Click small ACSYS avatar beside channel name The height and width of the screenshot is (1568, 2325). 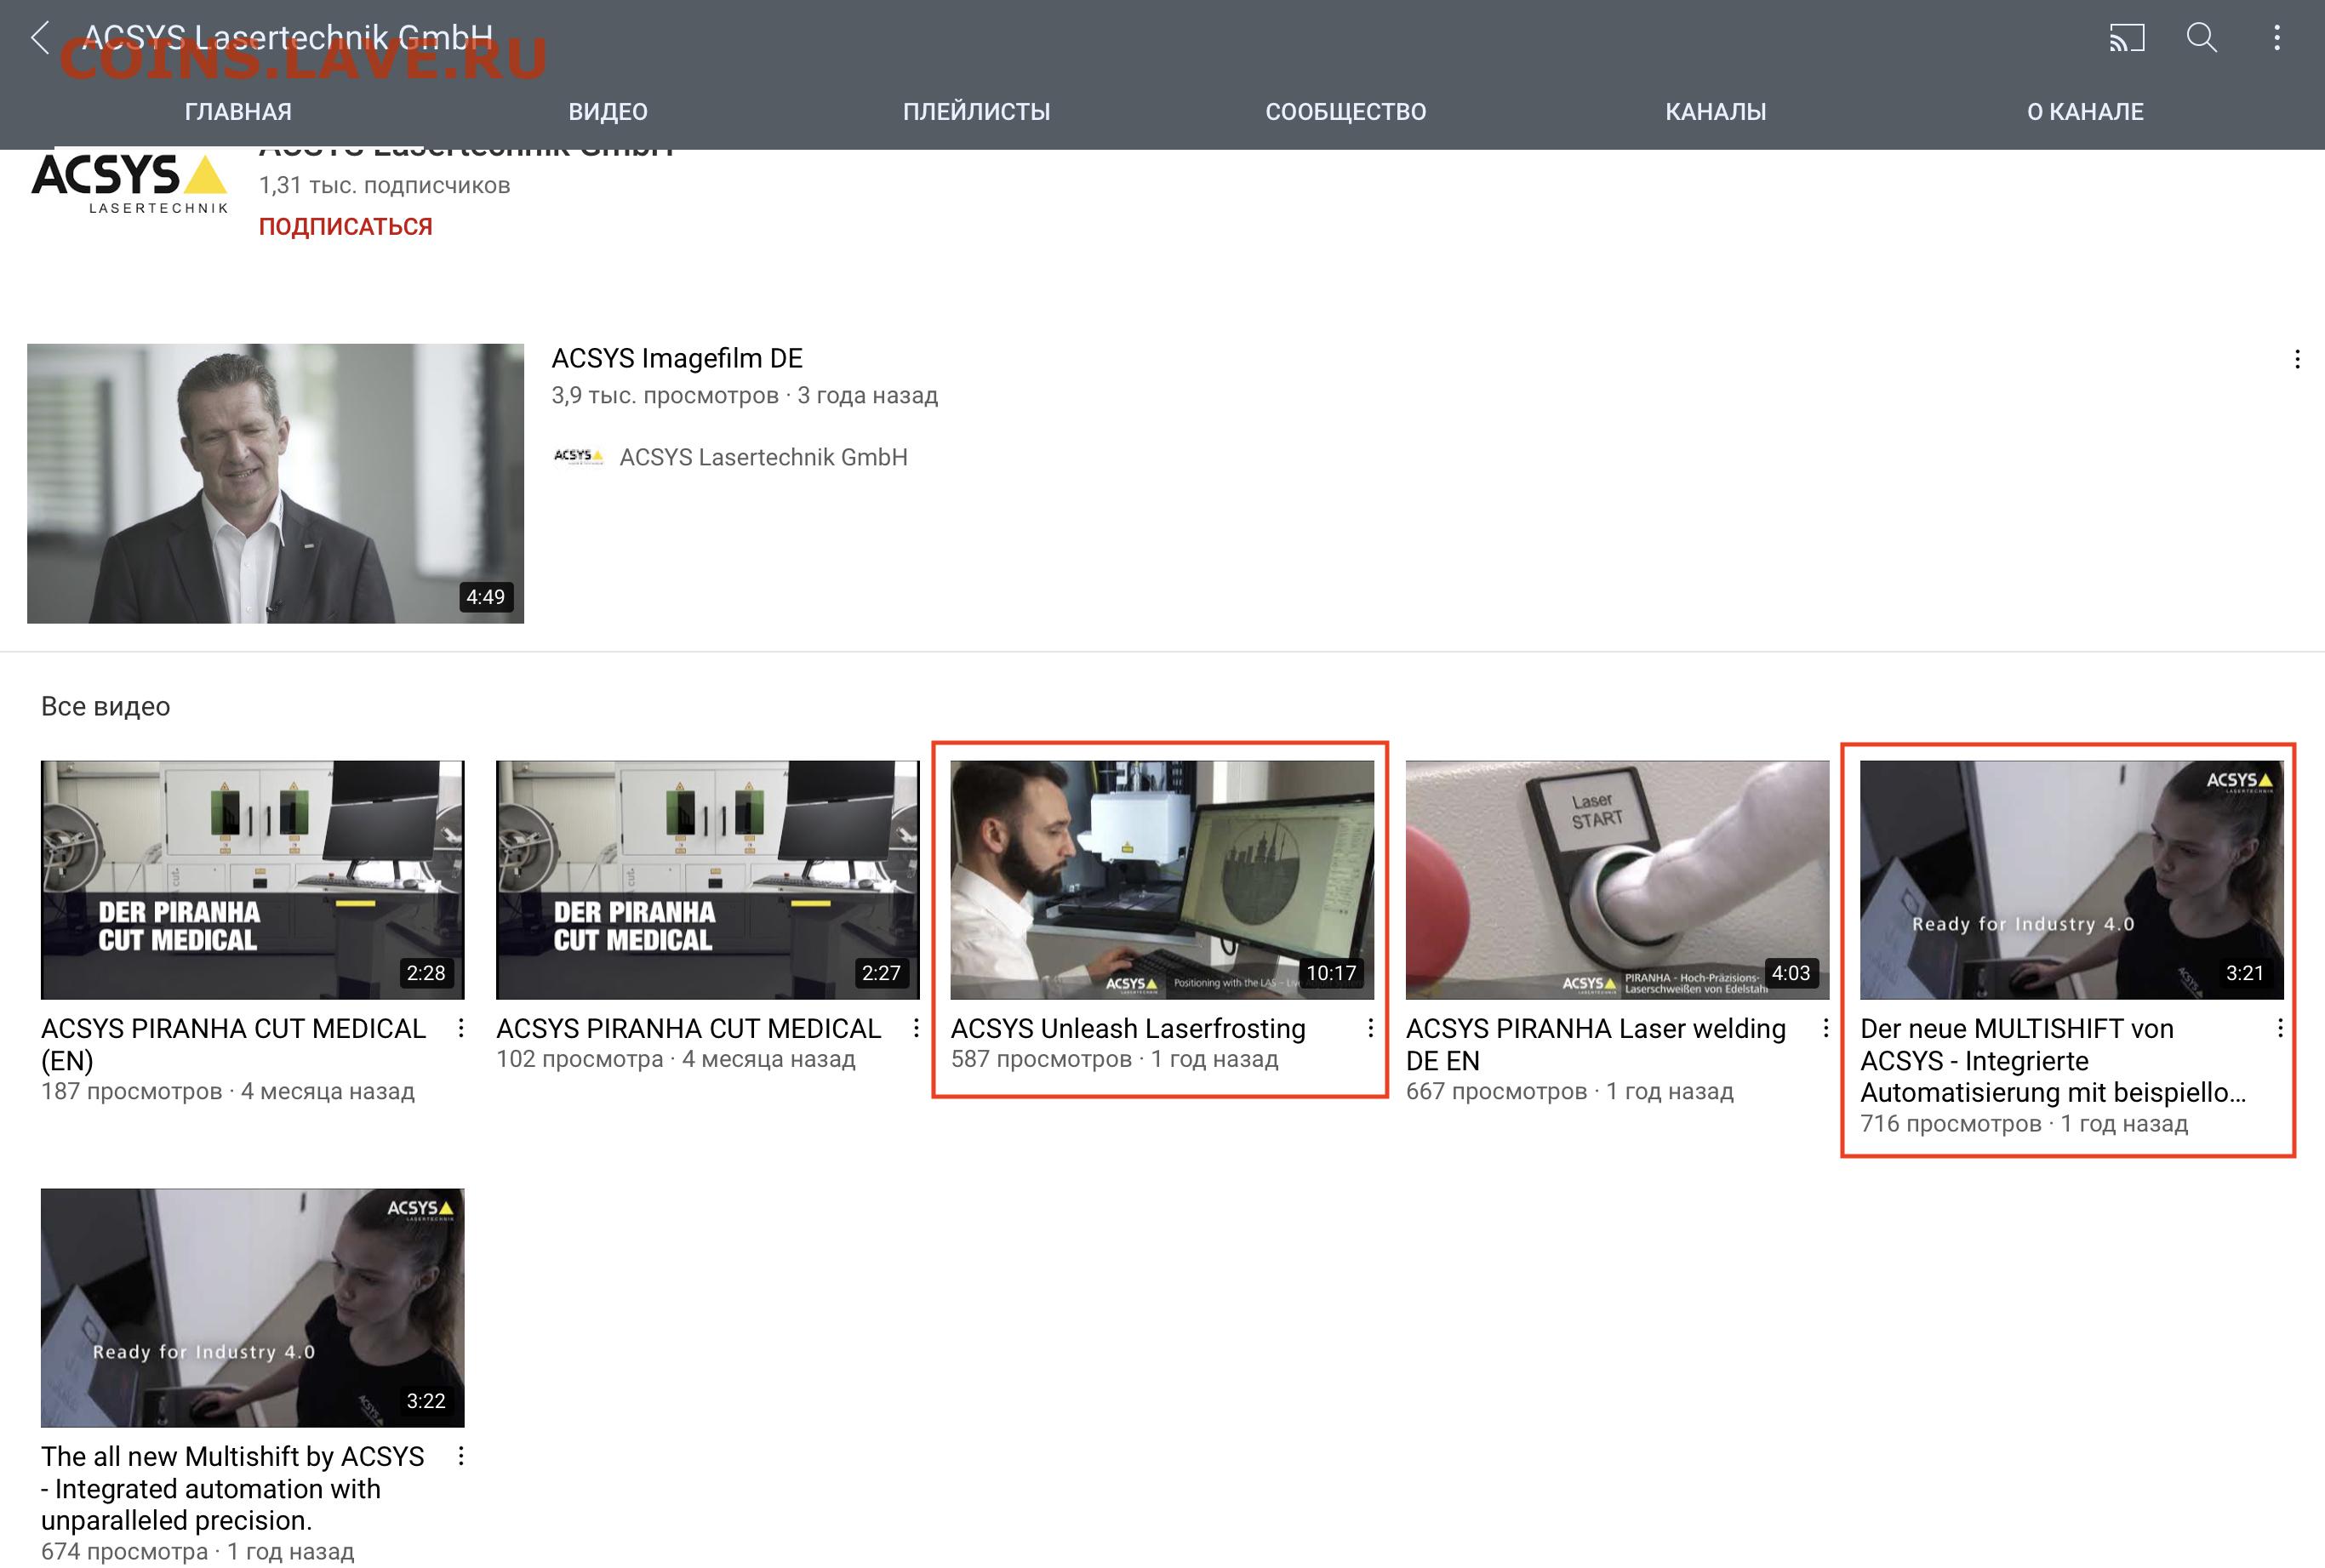(578, 457)
